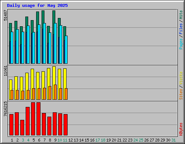185x144 pixels.
Task: Click green day 10 axis label
Action: [60, 140]
